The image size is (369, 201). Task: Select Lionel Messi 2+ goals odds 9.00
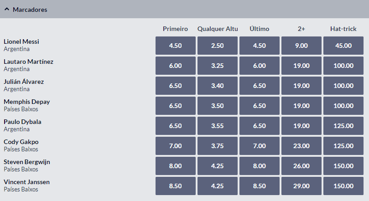pyautogui.click(x=301, y=46)
